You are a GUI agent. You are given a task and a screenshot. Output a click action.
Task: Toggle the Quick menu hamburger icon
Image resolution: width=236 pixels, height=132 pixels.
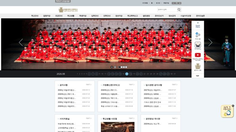(198, 23)
